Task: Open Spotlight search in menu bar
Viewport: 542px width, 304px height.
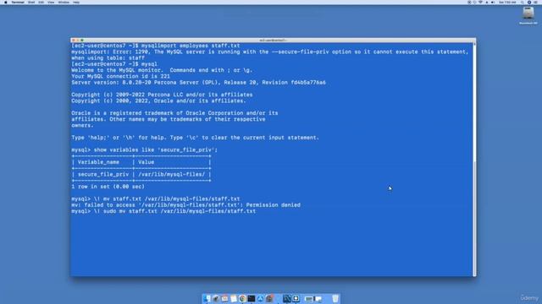Action: click(522, 2)
